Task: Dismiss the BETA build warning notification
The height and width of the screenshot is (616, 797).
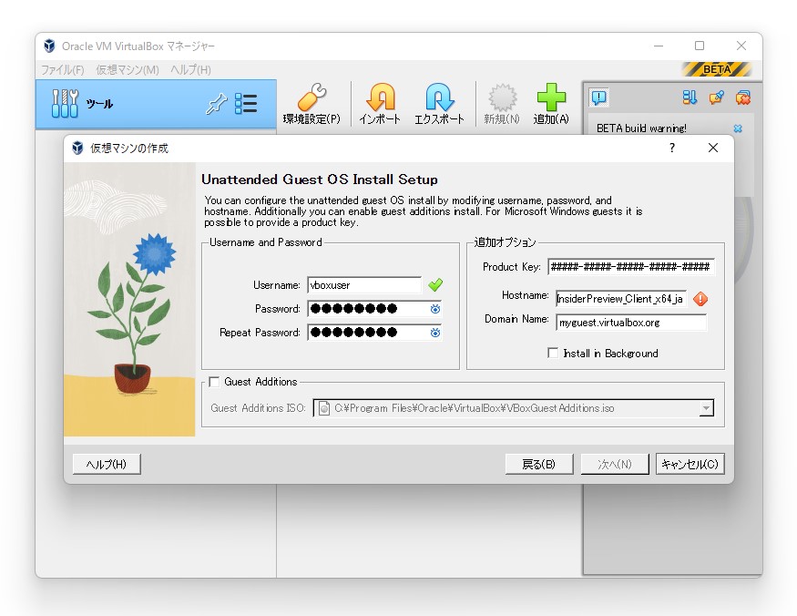Action: click(x=738, y=128)
